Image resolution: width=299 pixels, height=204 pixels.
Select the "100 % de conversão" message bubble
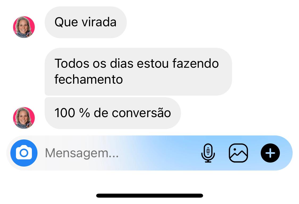[113, 113]
